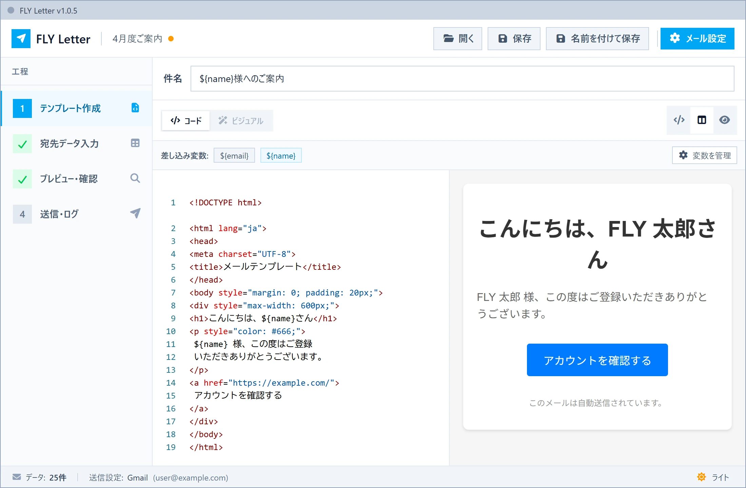Click the magnifier icon beside プレビュー・確認
Screen dimensions: 746x488
click(135, 178)
